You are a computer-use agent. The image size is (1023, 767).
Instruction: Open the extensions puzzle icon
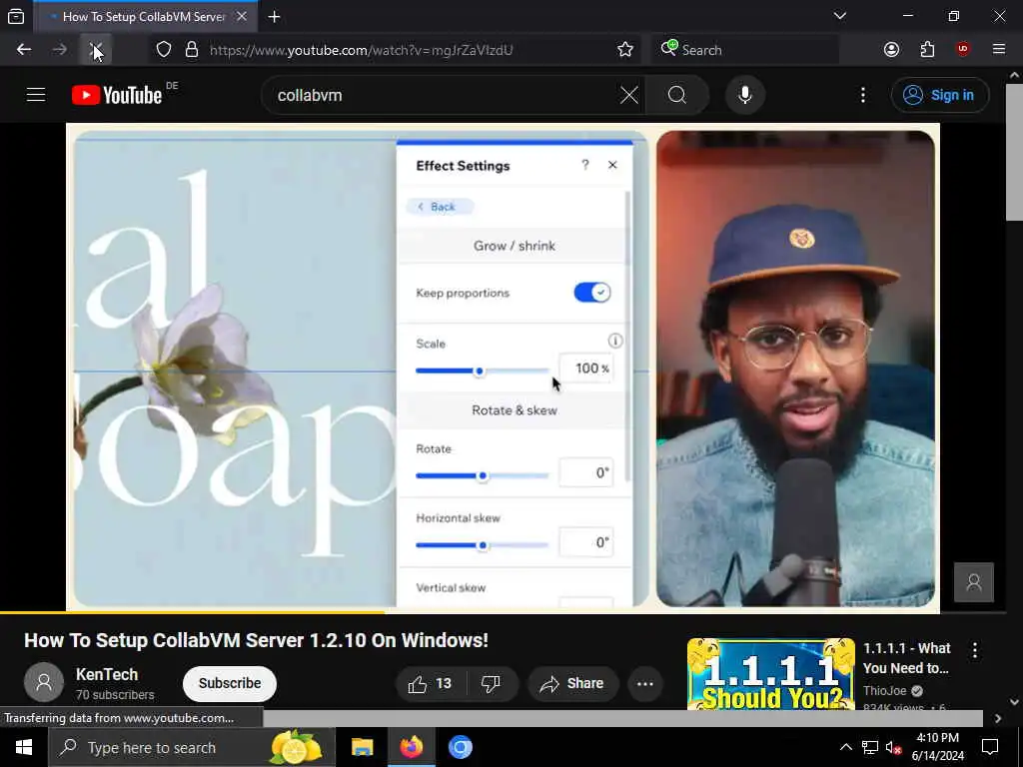point(927,50)
